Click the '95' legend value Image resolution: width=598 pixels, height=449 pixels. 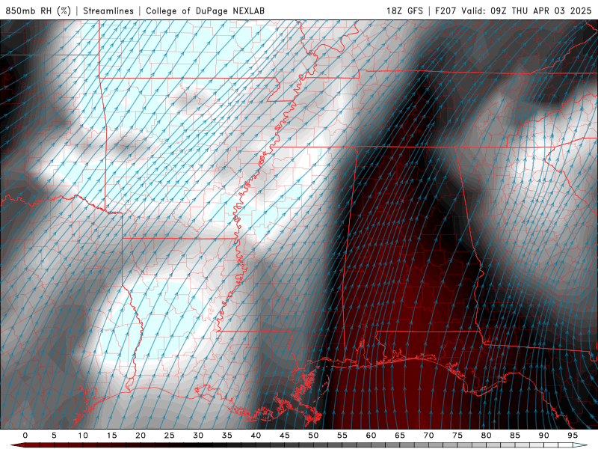coord(573,436)
